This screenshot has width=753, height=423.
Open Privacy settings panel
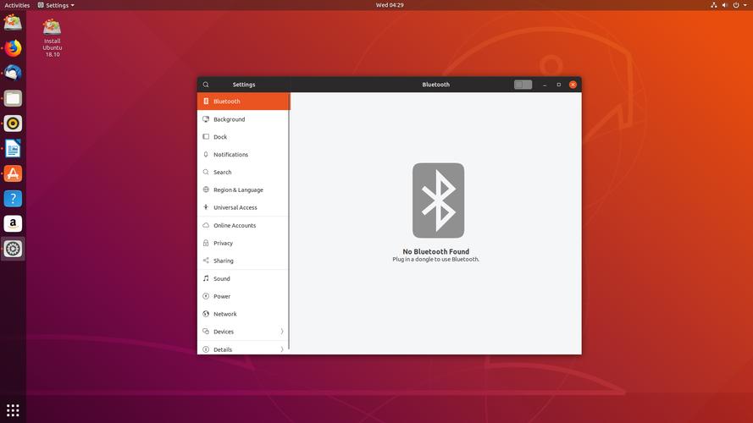[x=242, y=243]
